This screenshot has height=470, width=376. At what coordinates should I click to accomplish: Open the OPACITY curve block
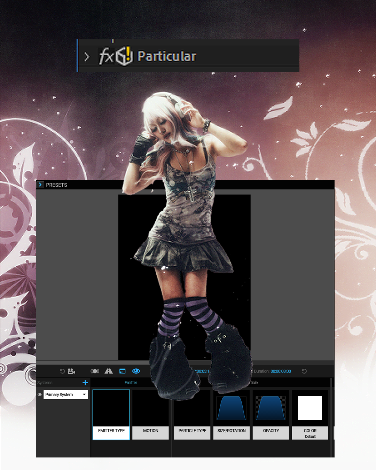pos(271,415)
